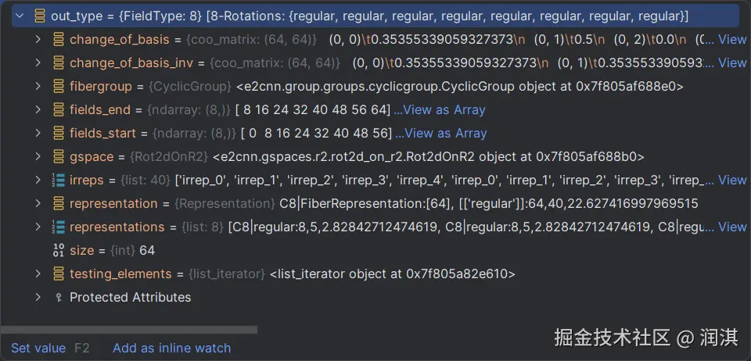Click the object icon beside change_of_basis
The image size is (751, 361).
click(59, 39)
